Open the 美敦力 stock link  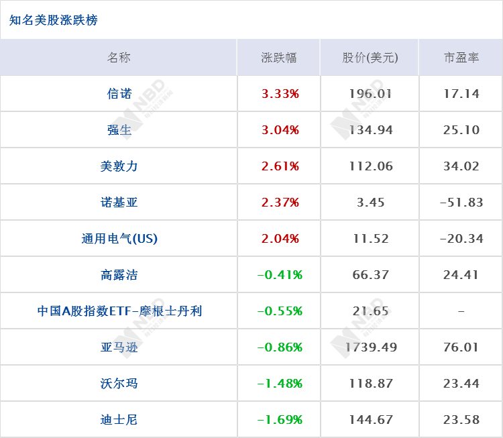119,166
